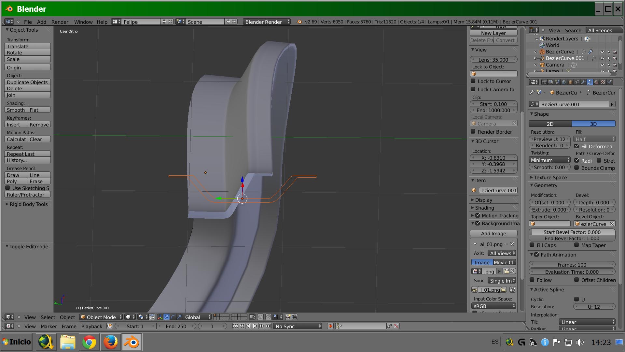Click the Duplicate Objects button
This screenshot has width=625, height=352.
point(27,82)
